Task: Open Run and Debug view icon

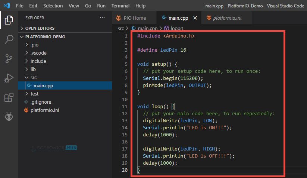Action: pos(9,78)
